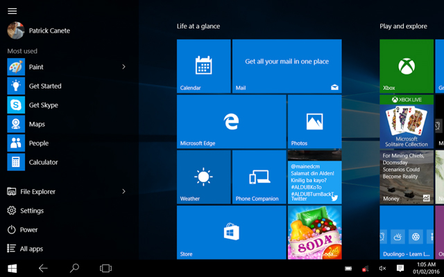Open the Money news tile

pyautogui.click(x=407, y=177)
